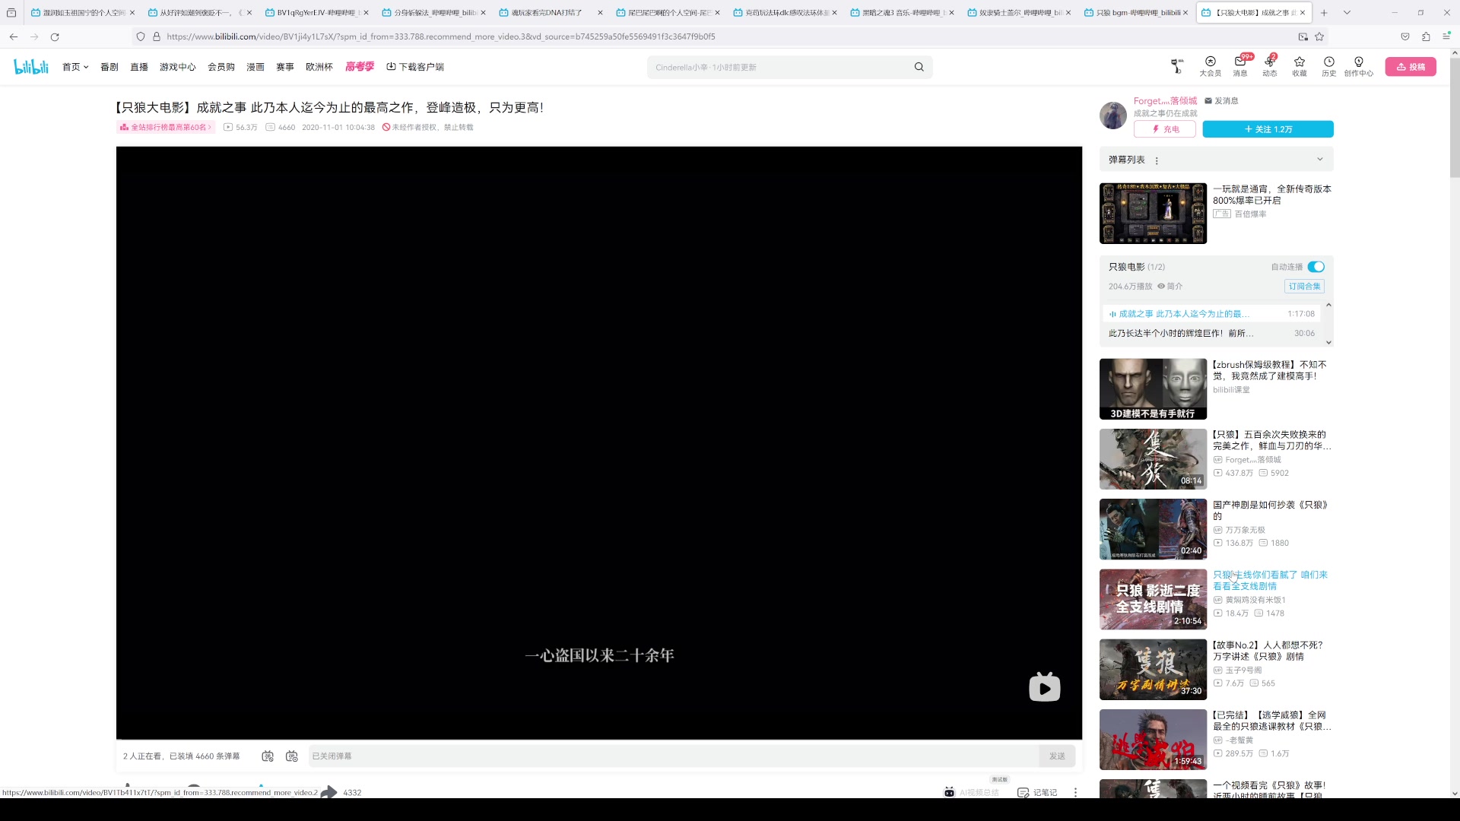Click the 充电 charge button
The image size is (1460, 821).
(x=1165, y=129)
